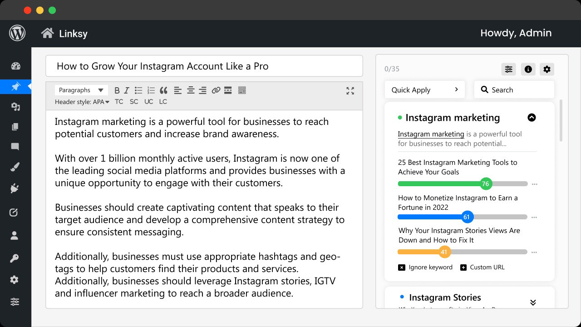Image resolution: width=581 pixels, height=327 pixels.
Task: Click the Bold formatting icon
Action: click(117, 90)
